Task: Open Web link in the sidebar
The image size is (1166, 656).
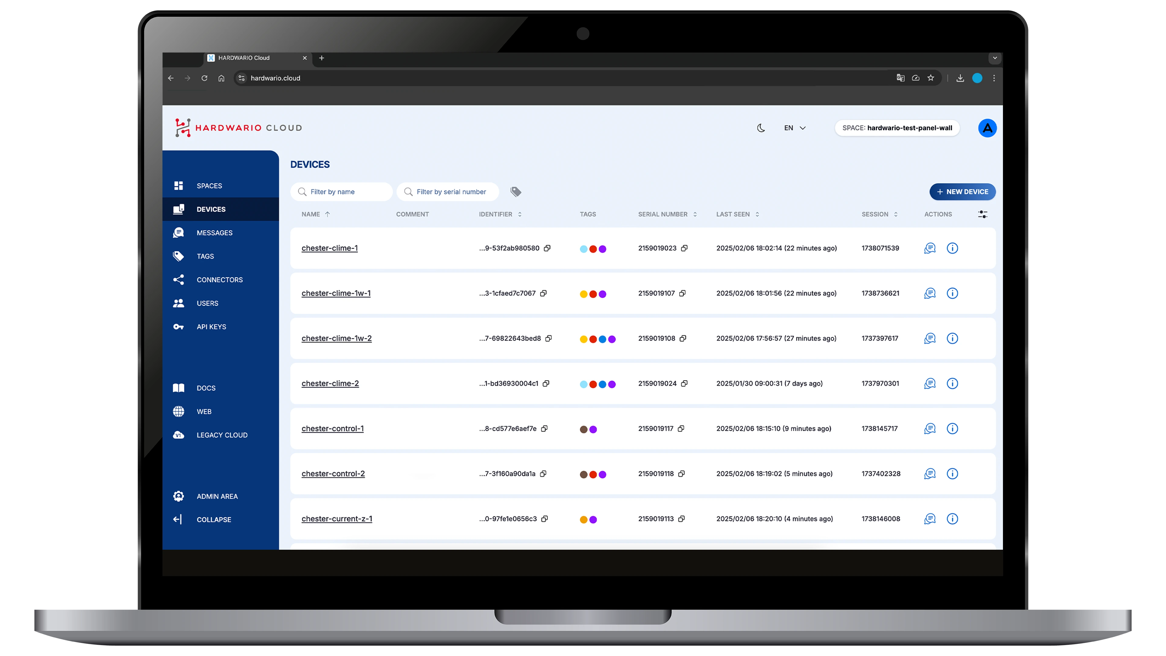Action: click(x=220, y=412)
